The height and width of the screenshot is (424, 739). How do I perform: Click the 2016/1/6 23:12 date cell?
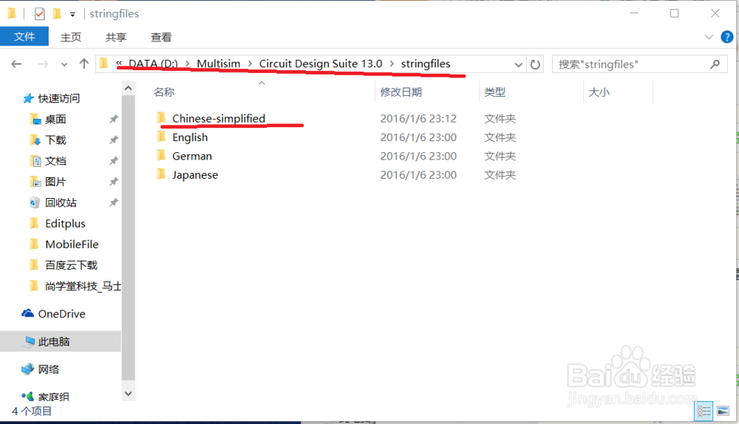point(418,118)
